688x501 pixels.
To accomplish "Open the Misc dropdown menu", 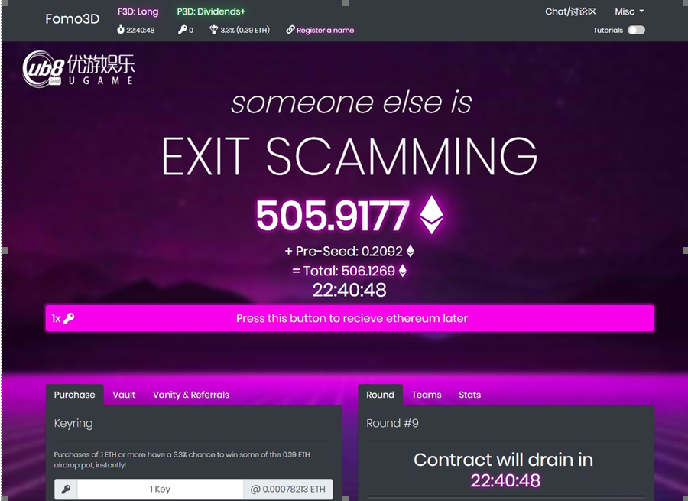I will 629,11.
